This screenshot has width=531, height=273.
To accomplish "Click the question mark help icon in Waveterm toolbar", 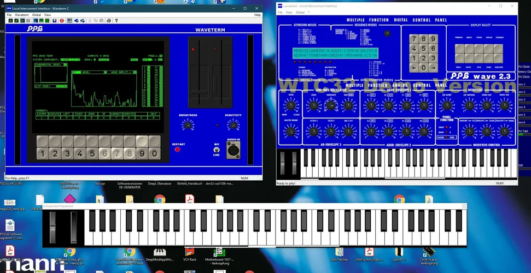I will pyautogui.click(x=116, y=21).
